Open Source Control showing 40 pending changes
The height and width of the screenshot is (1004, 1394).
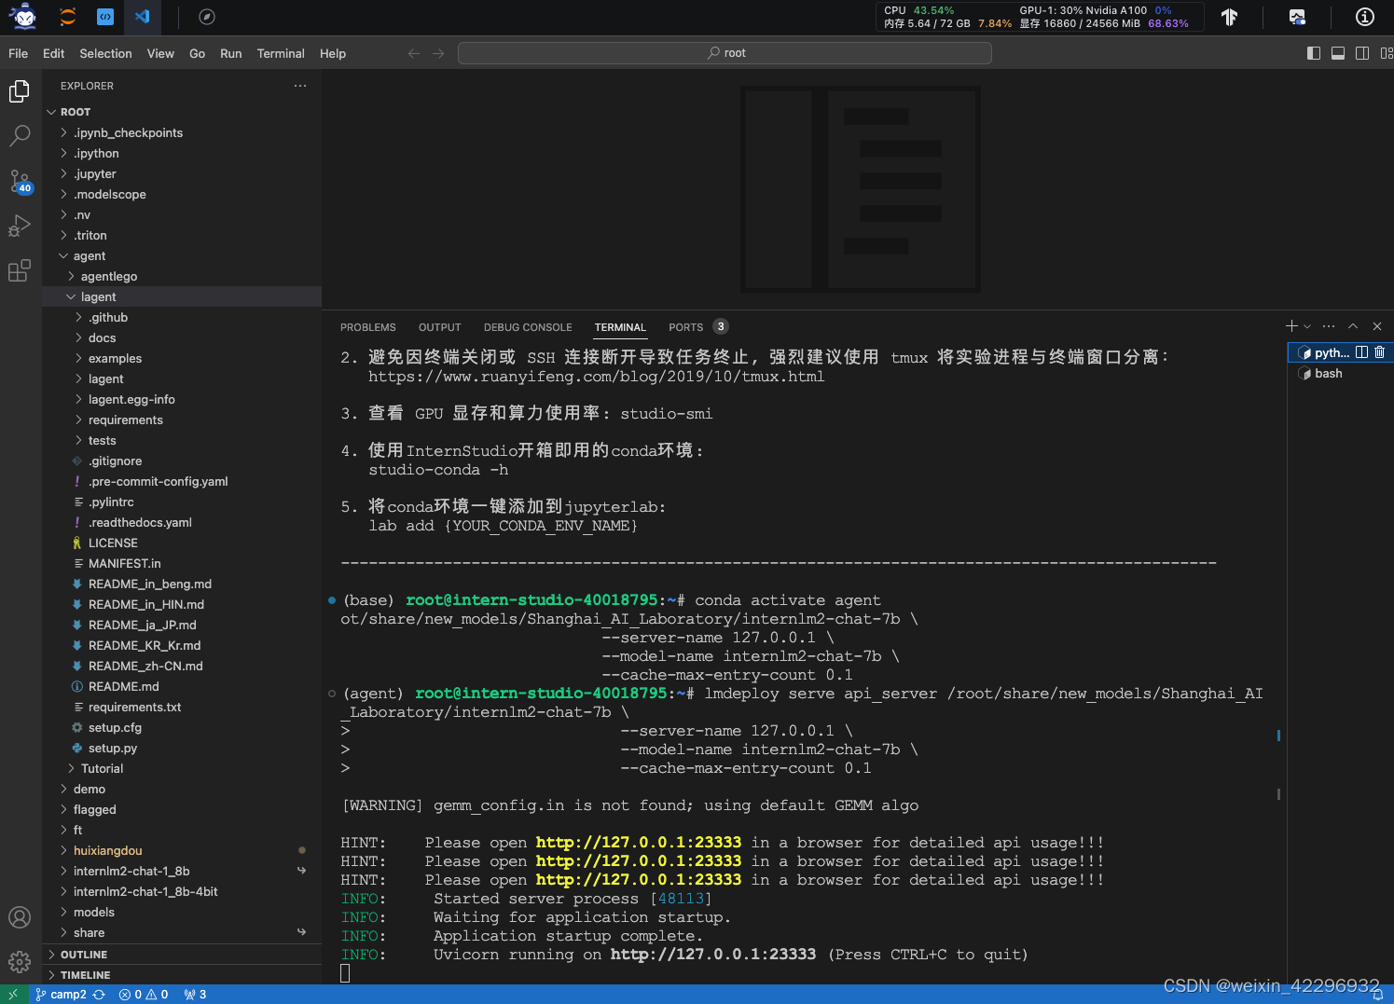click(20, 182)
